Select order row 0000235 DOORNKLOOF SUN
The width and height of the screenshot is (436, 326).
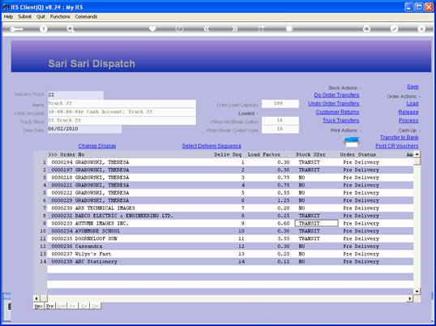(x=230, y=238)
